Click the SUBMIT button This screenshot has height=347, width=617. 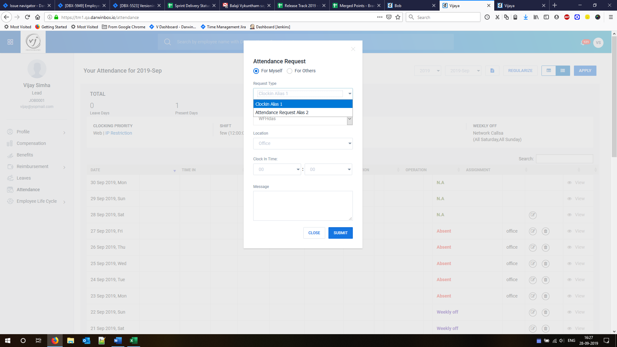pyautogui.click(x=340, y=233)
